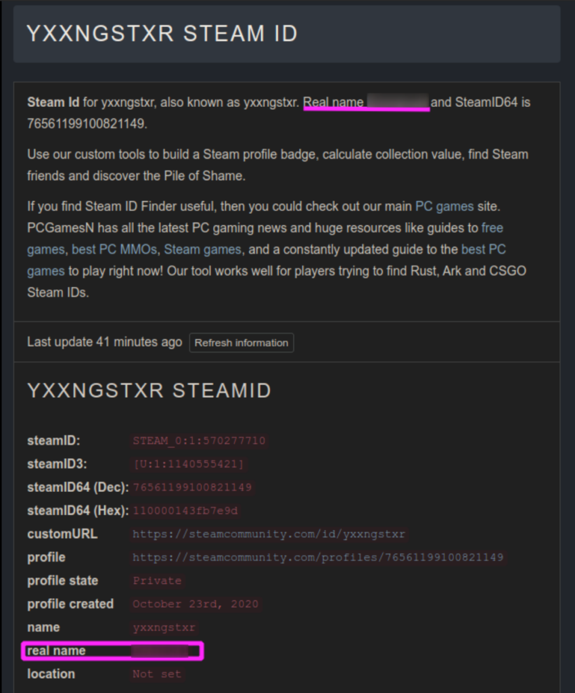This screenshot has height=693, width=575.
Task: Click the YXXNGSTXR STEAM ID page heading
Action: (162, 34)
